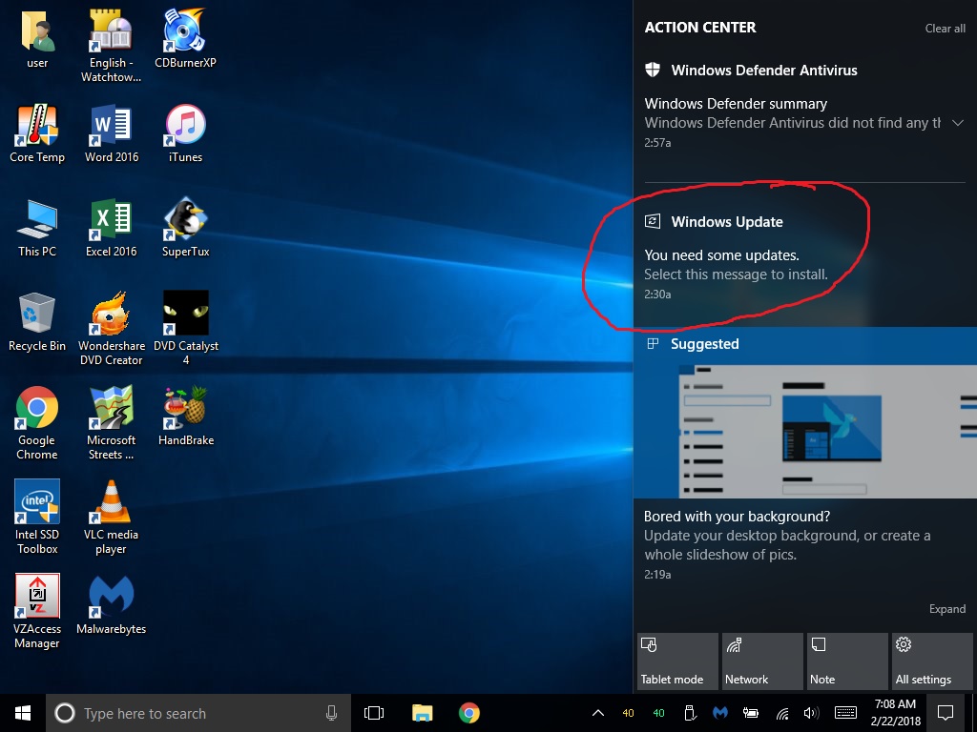Open the Suggested background preview image

(x=805, y=432)
